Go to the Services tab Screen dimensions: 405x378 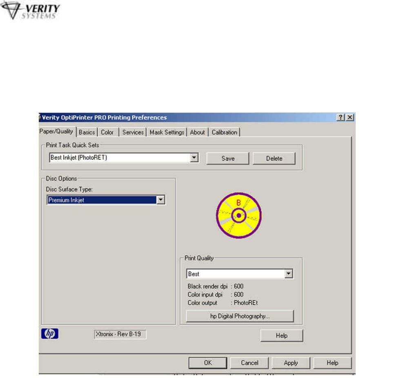(133, 132)
